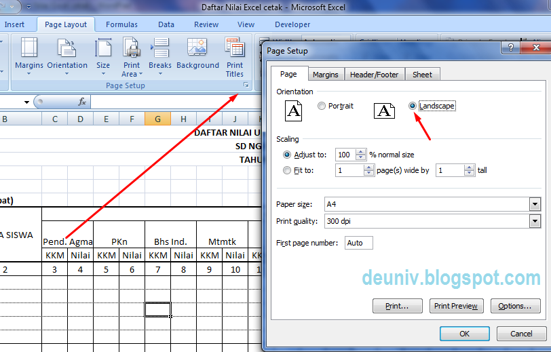The image size is (551, 352).
Task: Increase the percent normal size spinner
Action: pos(361,152)
